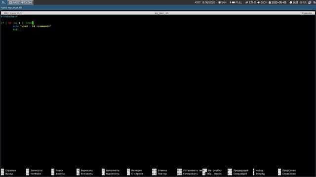The width and height of the screenshot is (316, 177).
Task: Click the СледСлово (Next Word) shortcut
Action: point(287,174)
